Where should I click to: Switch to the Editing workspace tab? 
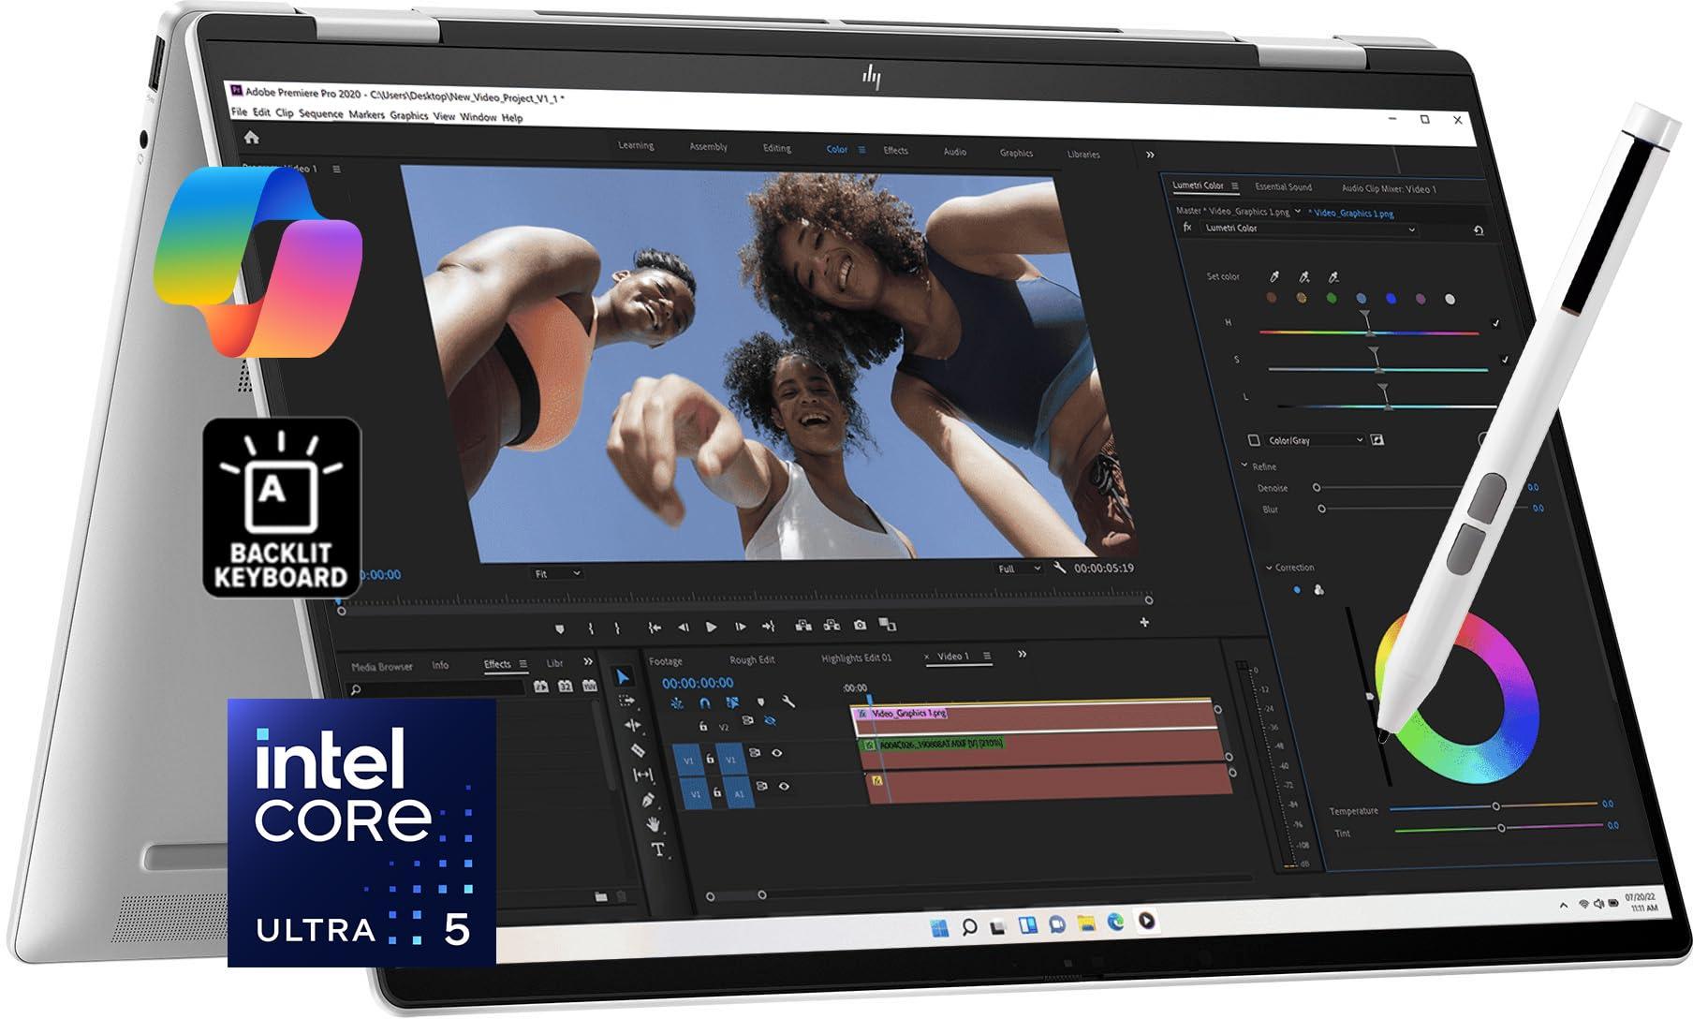pos(776,148)
